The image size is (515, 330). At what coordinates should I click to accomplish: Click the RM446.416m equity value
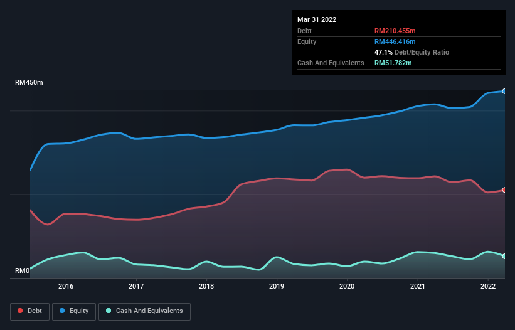(x=395, y=41)
